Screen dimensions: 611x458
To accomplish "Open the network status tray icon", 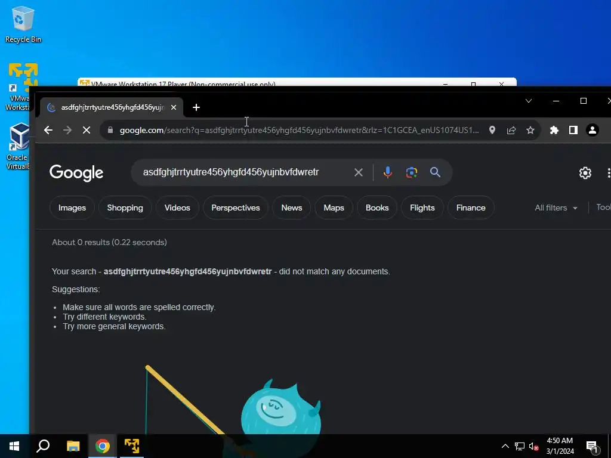I will (520, 446).
